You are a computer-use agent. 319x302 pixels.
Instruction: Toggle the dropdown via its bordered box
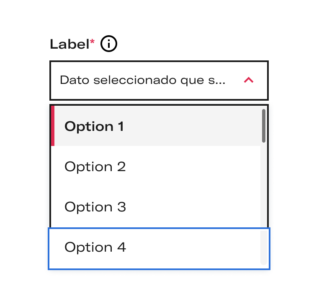click(159, 81)
